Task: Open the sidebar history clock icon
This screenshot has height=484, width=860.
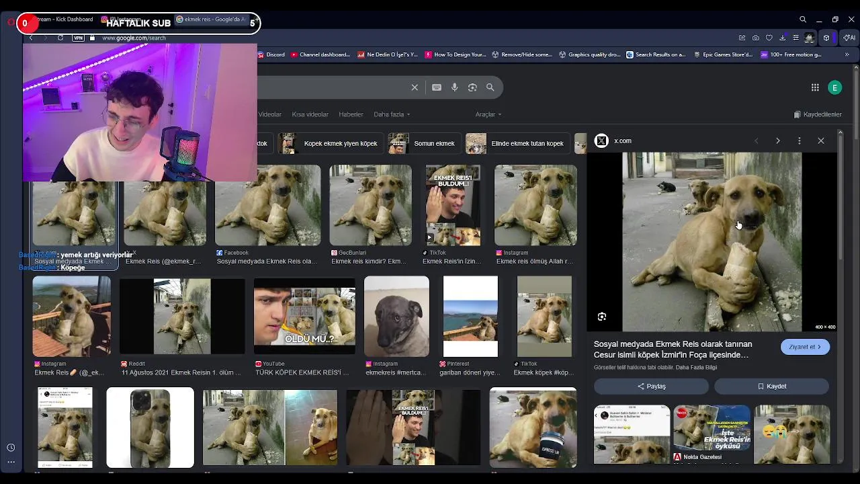Action: pos(11,448)
